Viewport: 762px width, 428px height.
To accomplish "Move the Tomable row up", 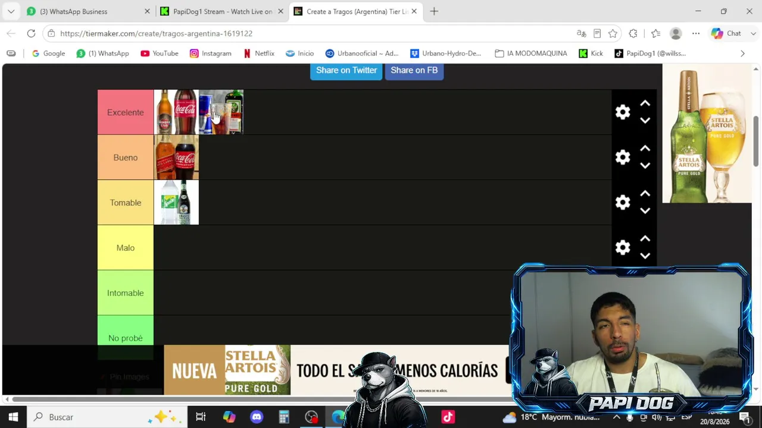I will [x=645, y=194].
